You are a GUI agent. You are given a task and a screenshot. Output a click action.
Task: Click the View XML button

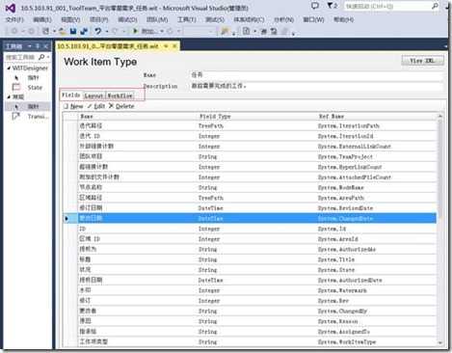pos(422,61)
